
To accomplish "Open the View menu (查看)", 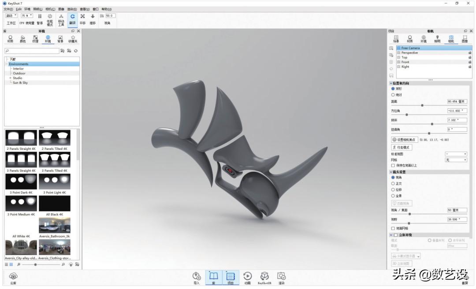I will click(85, 9).
